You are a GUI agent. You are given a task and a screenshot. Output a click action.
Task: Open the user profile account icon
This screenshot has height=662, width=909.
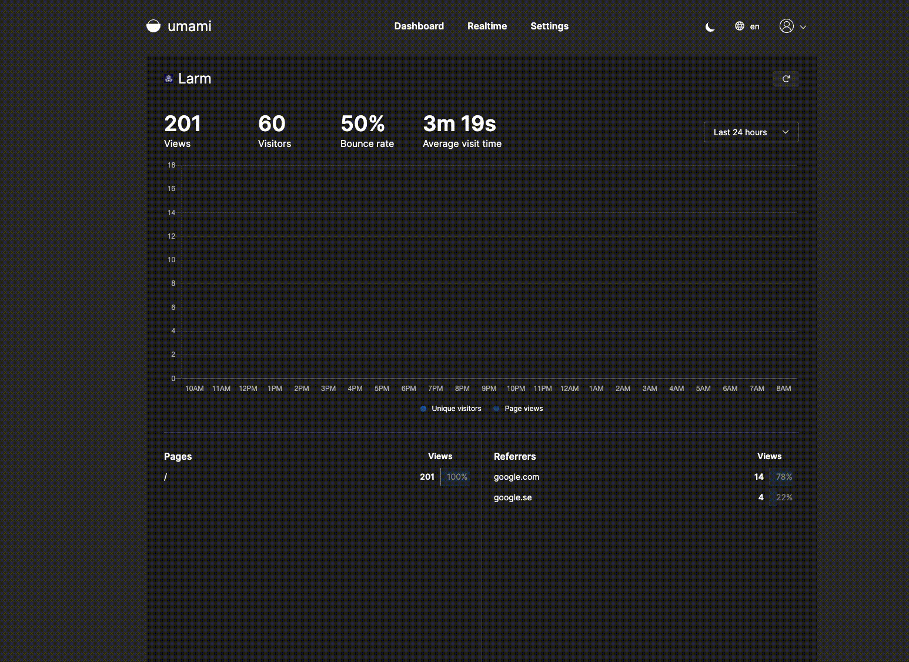(787, 26)
